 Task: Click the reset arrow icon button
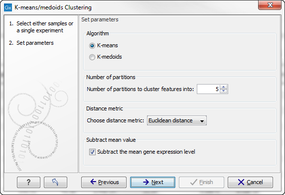tap(55, 182)
